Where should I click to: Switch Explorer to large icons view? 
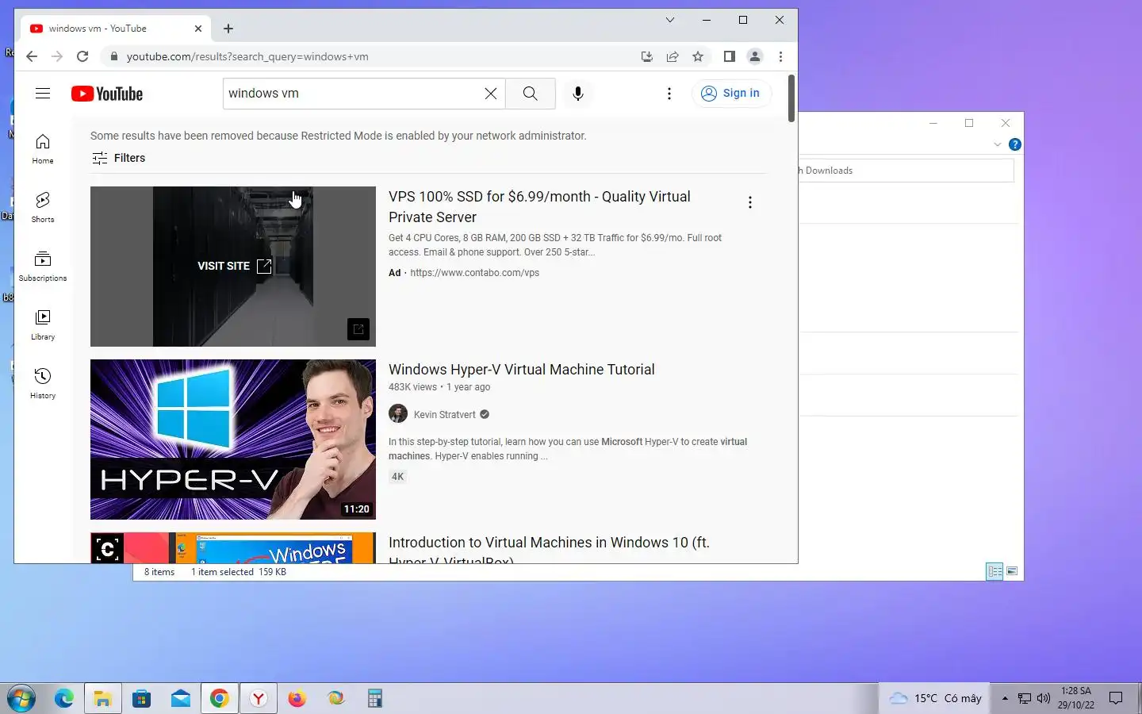click(x=1012, y=571)
